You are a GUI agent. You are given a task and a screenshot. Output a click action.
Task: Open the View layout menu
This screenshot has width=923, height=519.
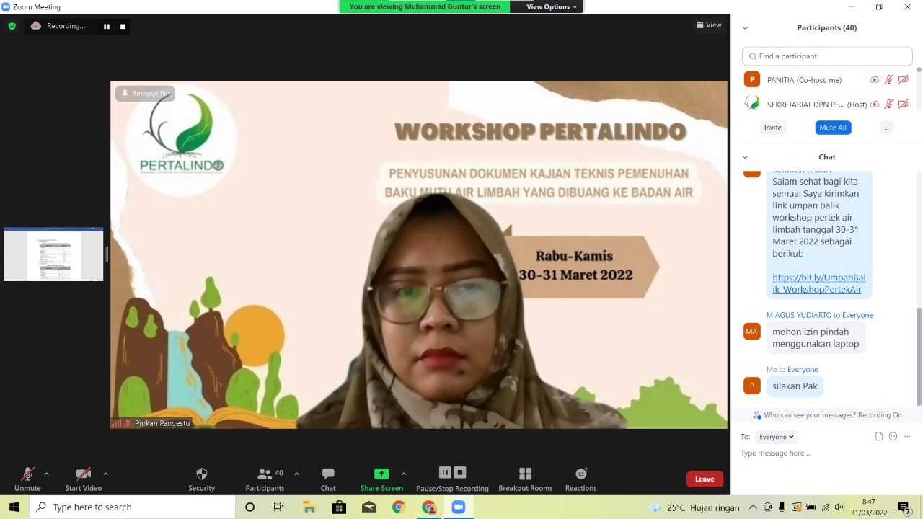(x=709, y=25)
